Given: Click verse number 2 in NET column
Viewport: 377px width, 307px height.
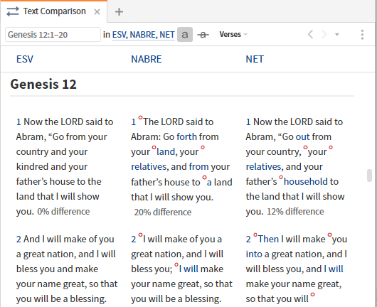Looking at the screenshot, I should tap(248, 239).
